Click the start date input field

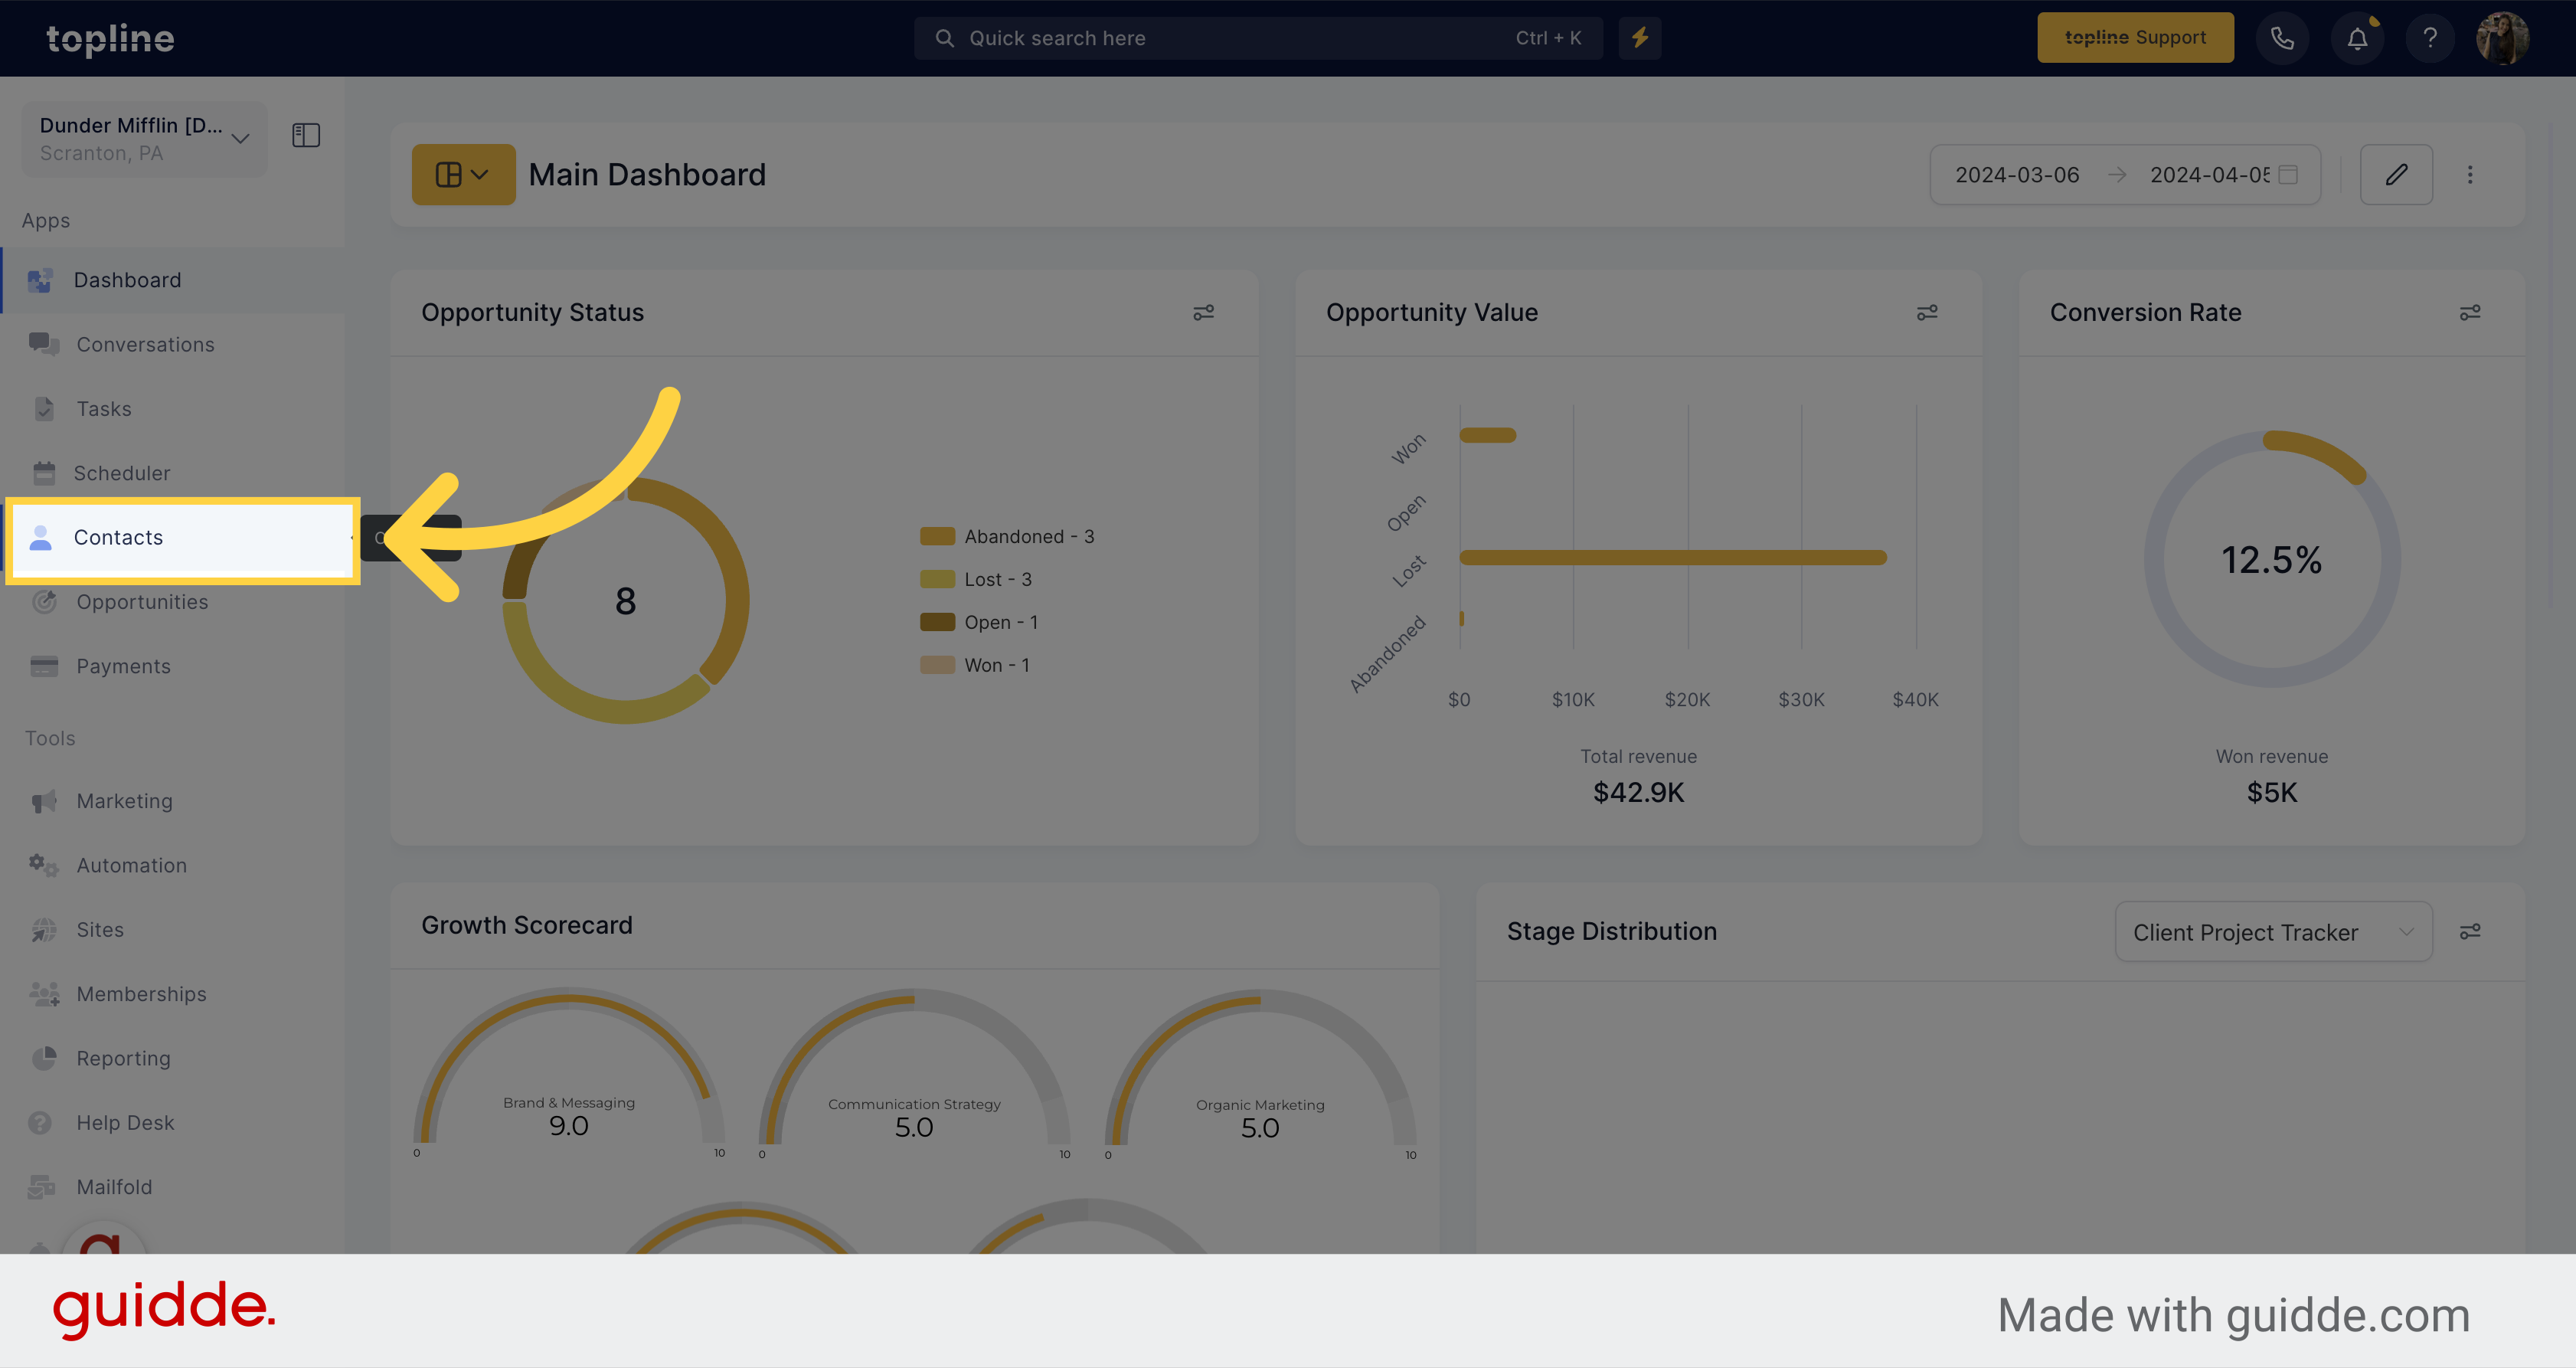tap(2019, 174)
